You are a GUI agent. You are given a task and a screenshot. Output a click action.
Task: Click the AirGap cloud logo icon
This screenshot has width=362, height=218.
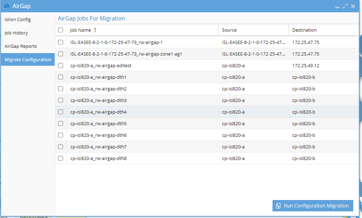[7, 6]
